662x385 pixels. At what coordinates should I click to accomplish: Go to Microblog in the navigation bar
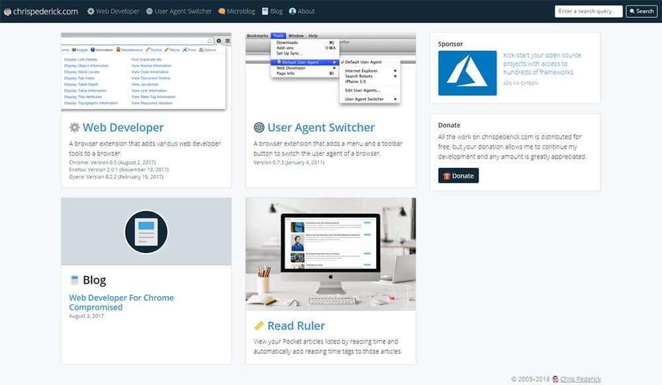click(237, 11)
